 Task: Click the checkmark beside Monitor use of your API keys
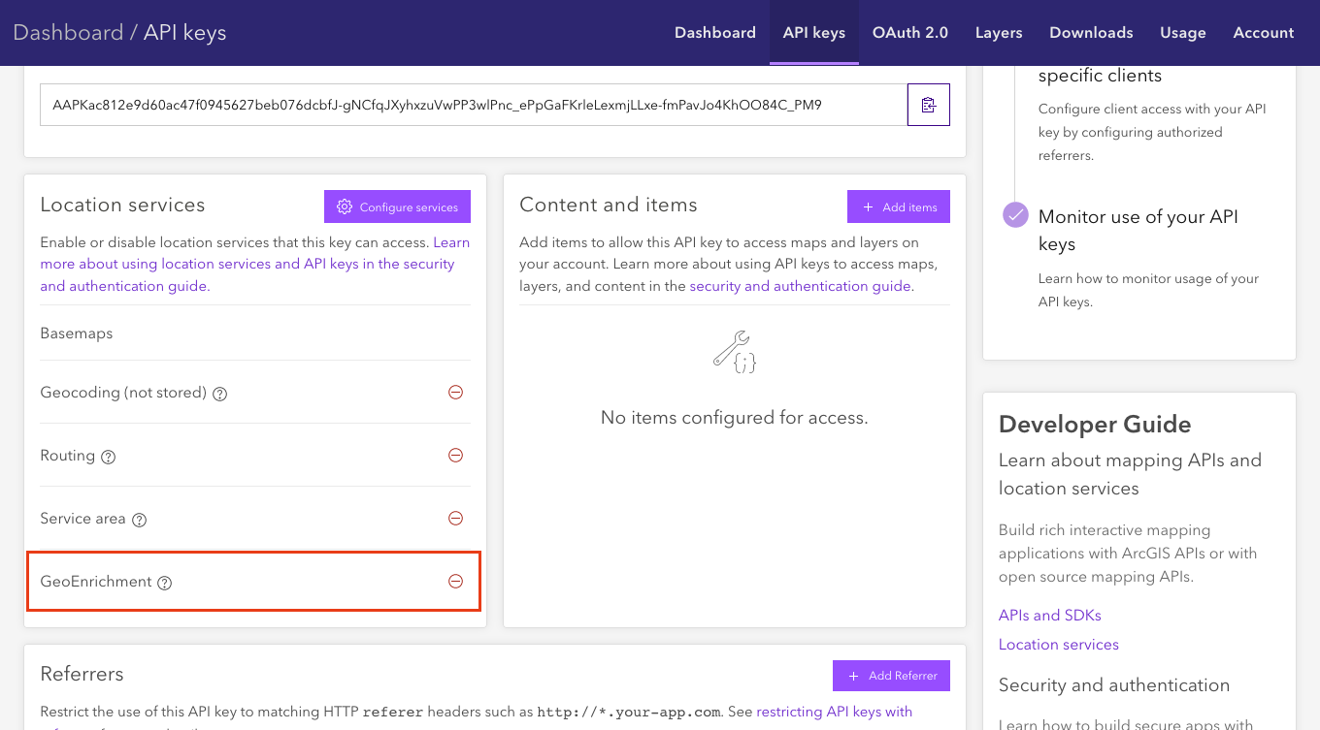[1015, 215]
